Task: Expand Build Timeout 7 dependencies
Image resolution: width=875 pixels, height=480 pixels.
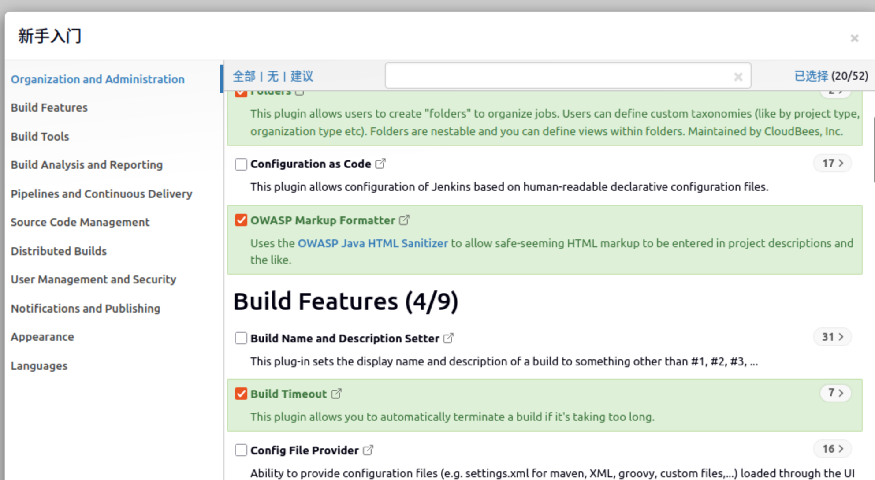Action: [835, 393]
